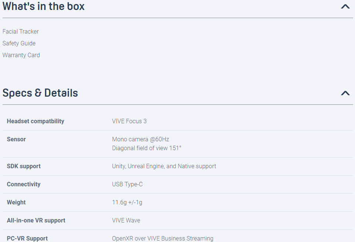Click the Diagonal field of view 151° text
The height and width of the screenshot is (242, 355).
coord(147,148)
